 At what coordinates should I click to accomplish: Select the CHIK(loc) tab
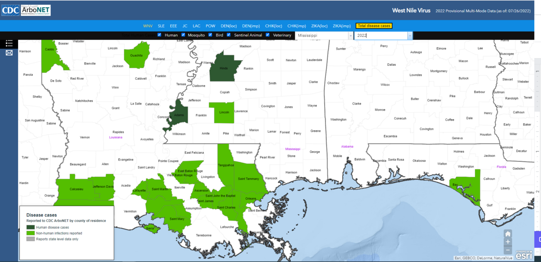pyautogui.click(x=274, y=26)
